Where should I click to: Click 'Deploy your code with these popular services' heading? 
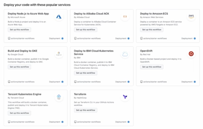(37, 5)
